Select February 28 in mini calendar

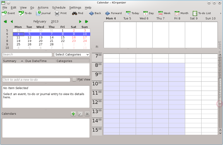point(52,44)
